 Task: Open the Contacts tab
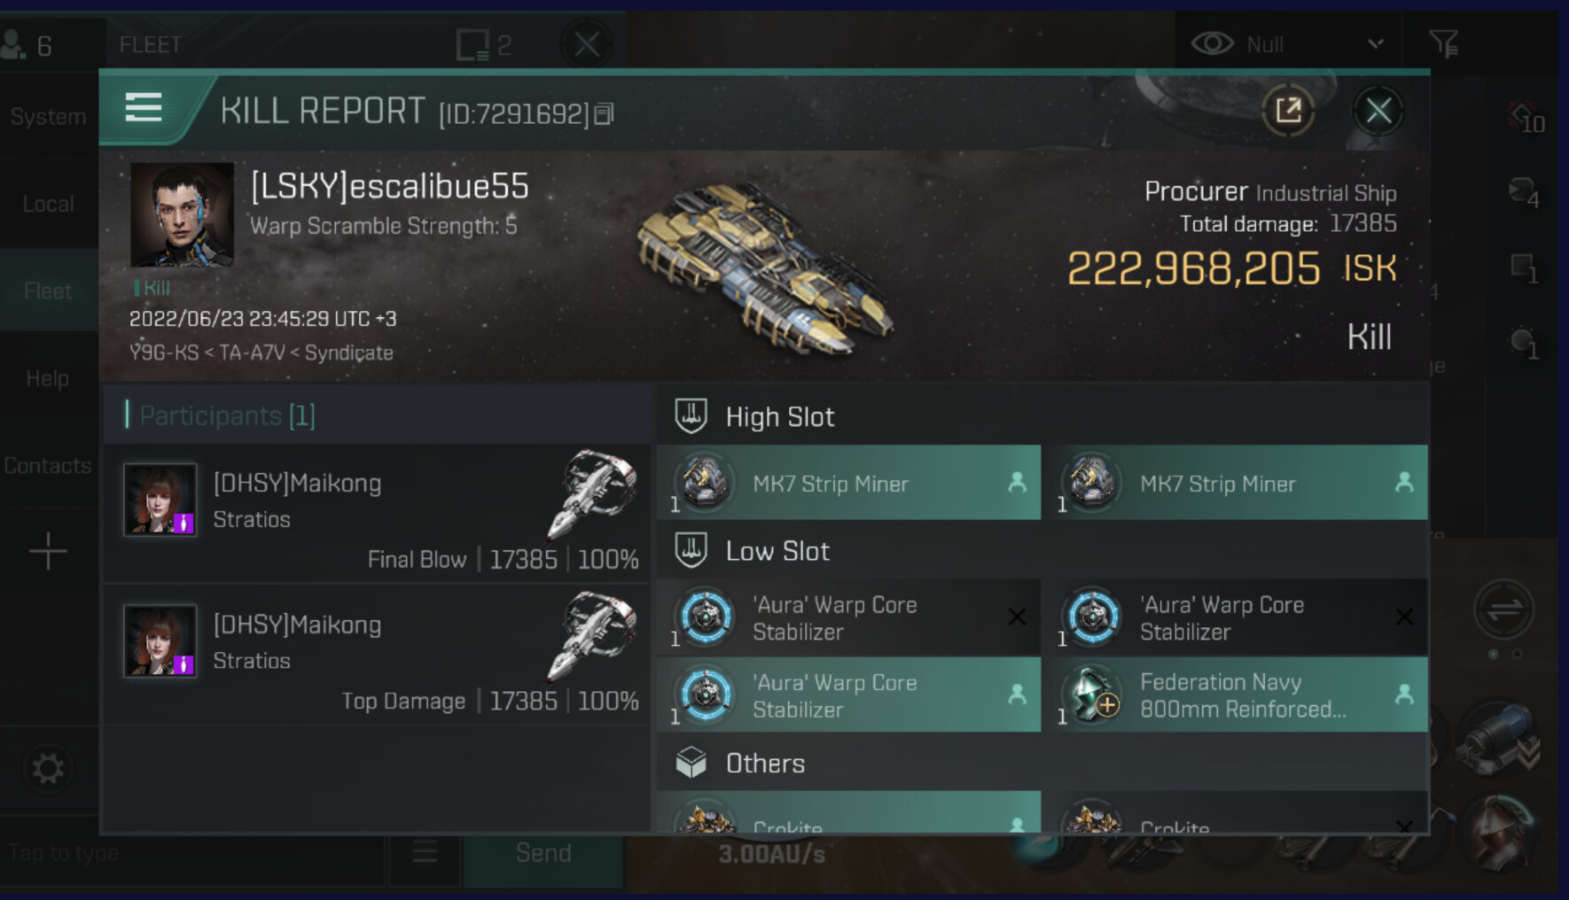click(x=48, y=465)
